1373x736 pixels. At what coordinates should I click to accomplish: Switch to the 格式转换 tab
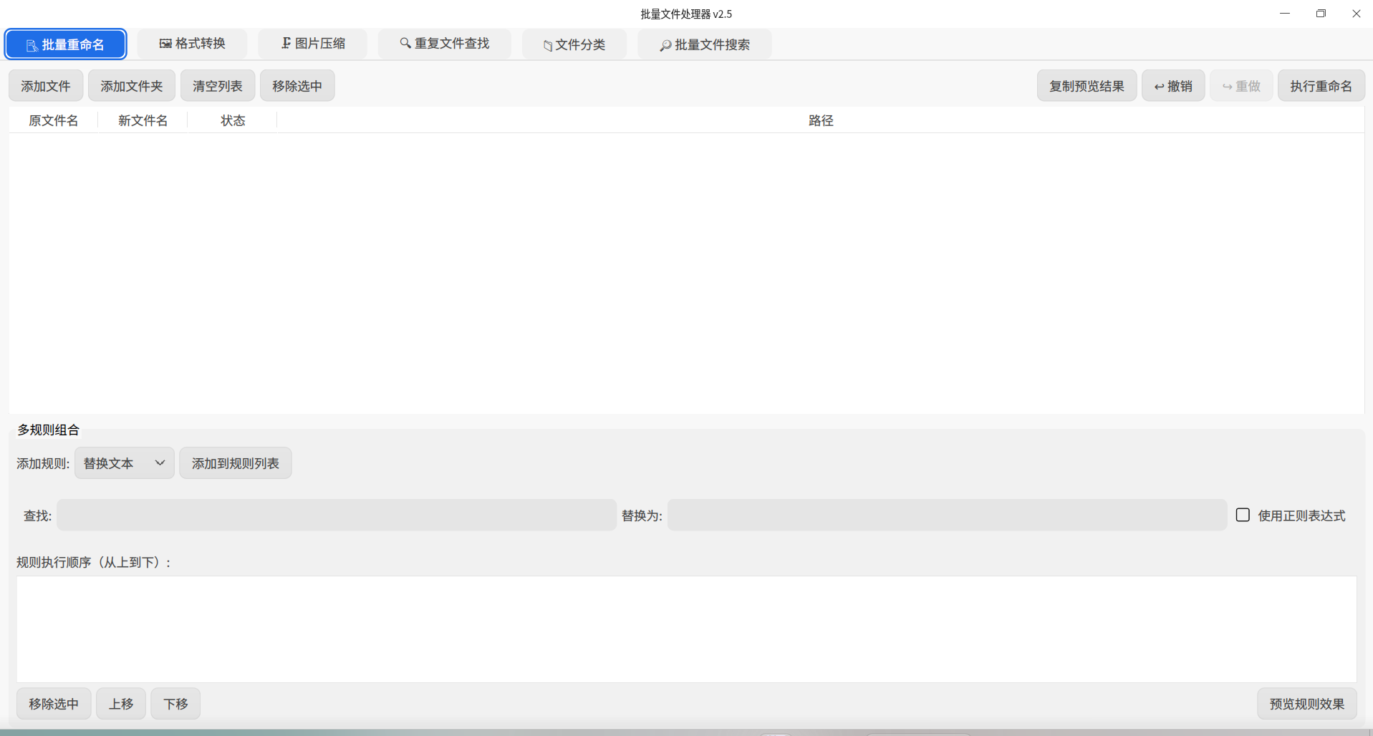(192, 44)
